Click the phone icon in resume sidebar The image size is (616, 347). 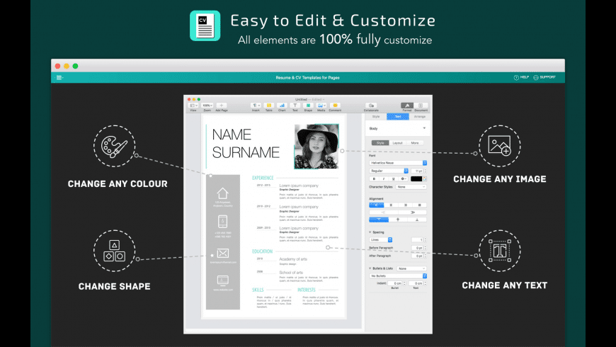223,222
